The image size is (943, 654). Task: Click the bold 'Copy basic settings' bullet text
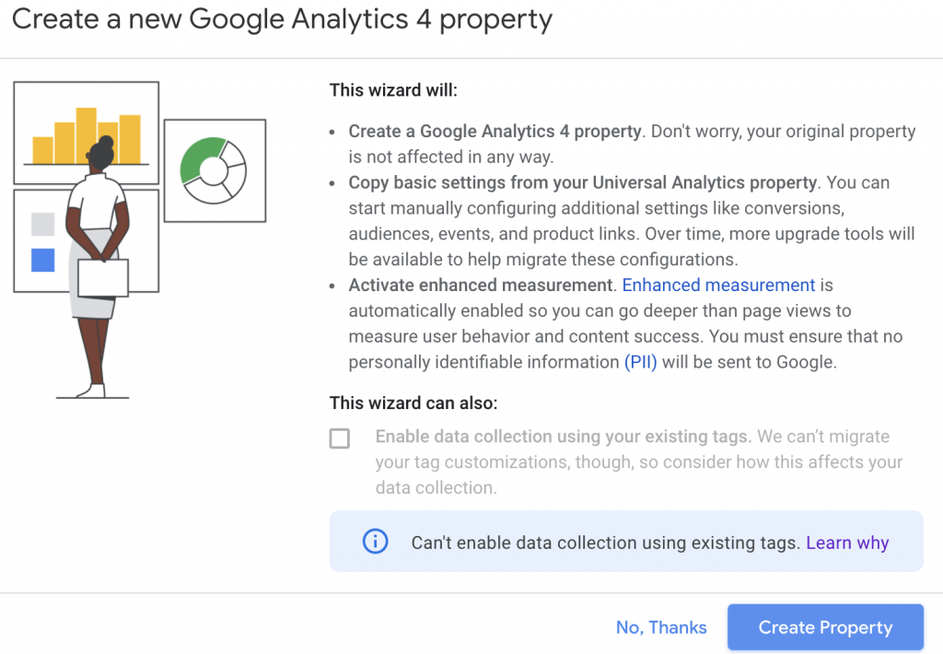click(x=582, y=182)
